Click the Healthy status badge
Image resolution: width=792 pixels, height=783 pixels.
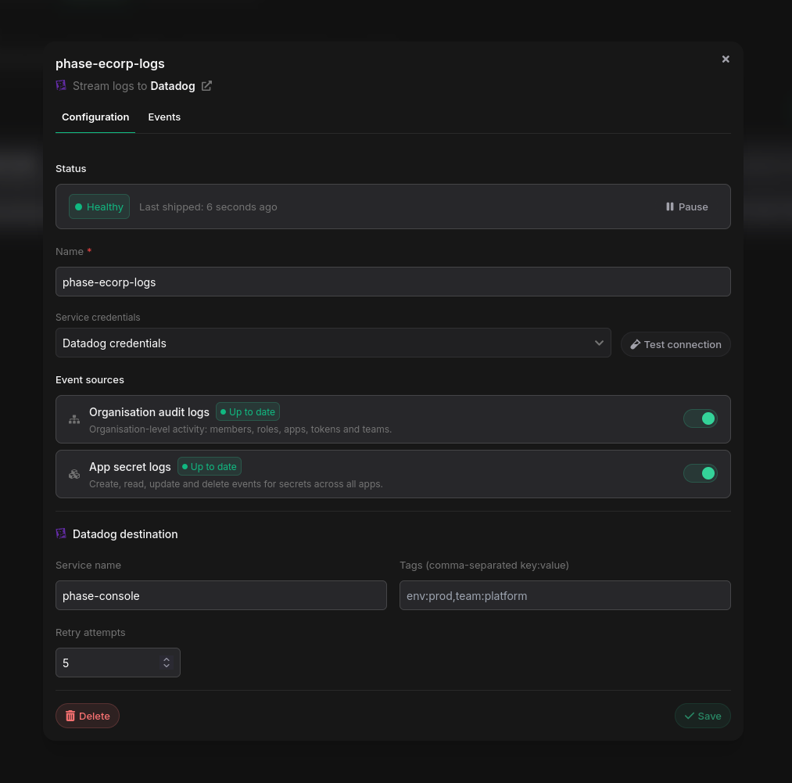coord(99,207)
